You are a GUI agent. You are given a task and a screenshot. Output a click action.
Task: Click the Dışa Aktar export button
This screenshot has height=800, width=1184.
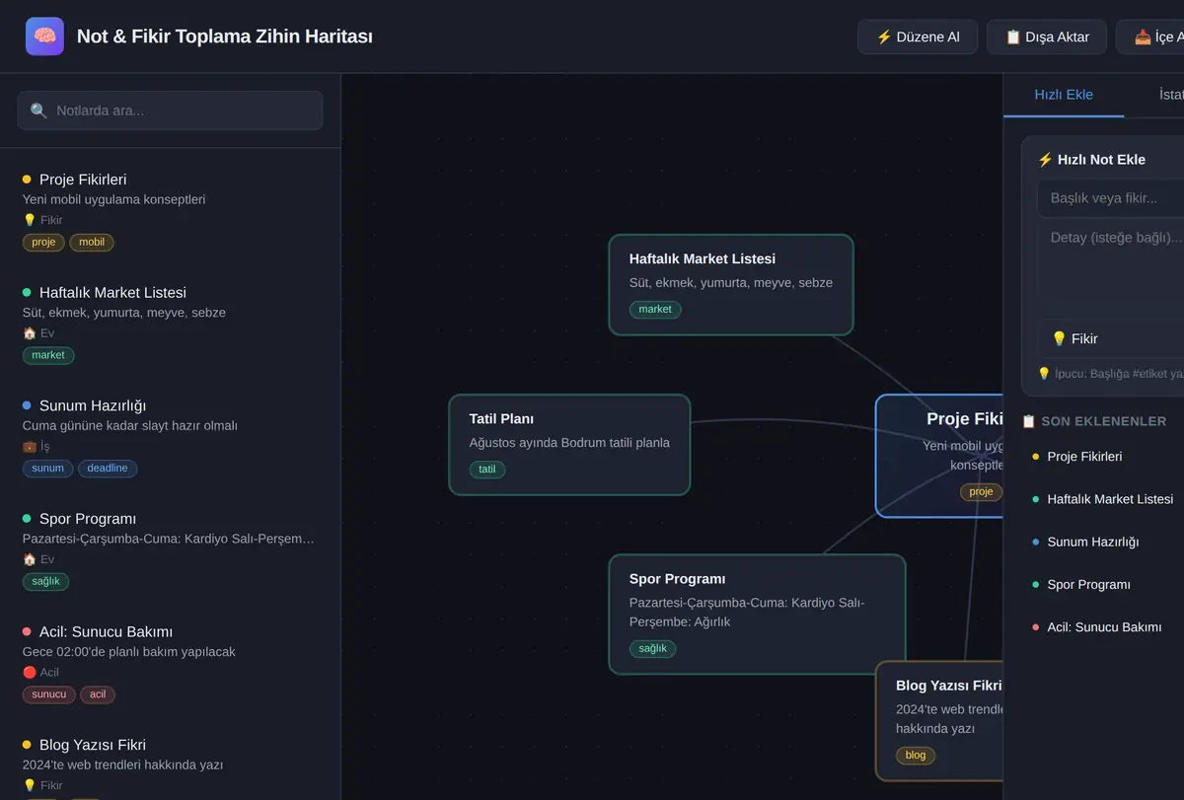click(x=1047, y=36)
